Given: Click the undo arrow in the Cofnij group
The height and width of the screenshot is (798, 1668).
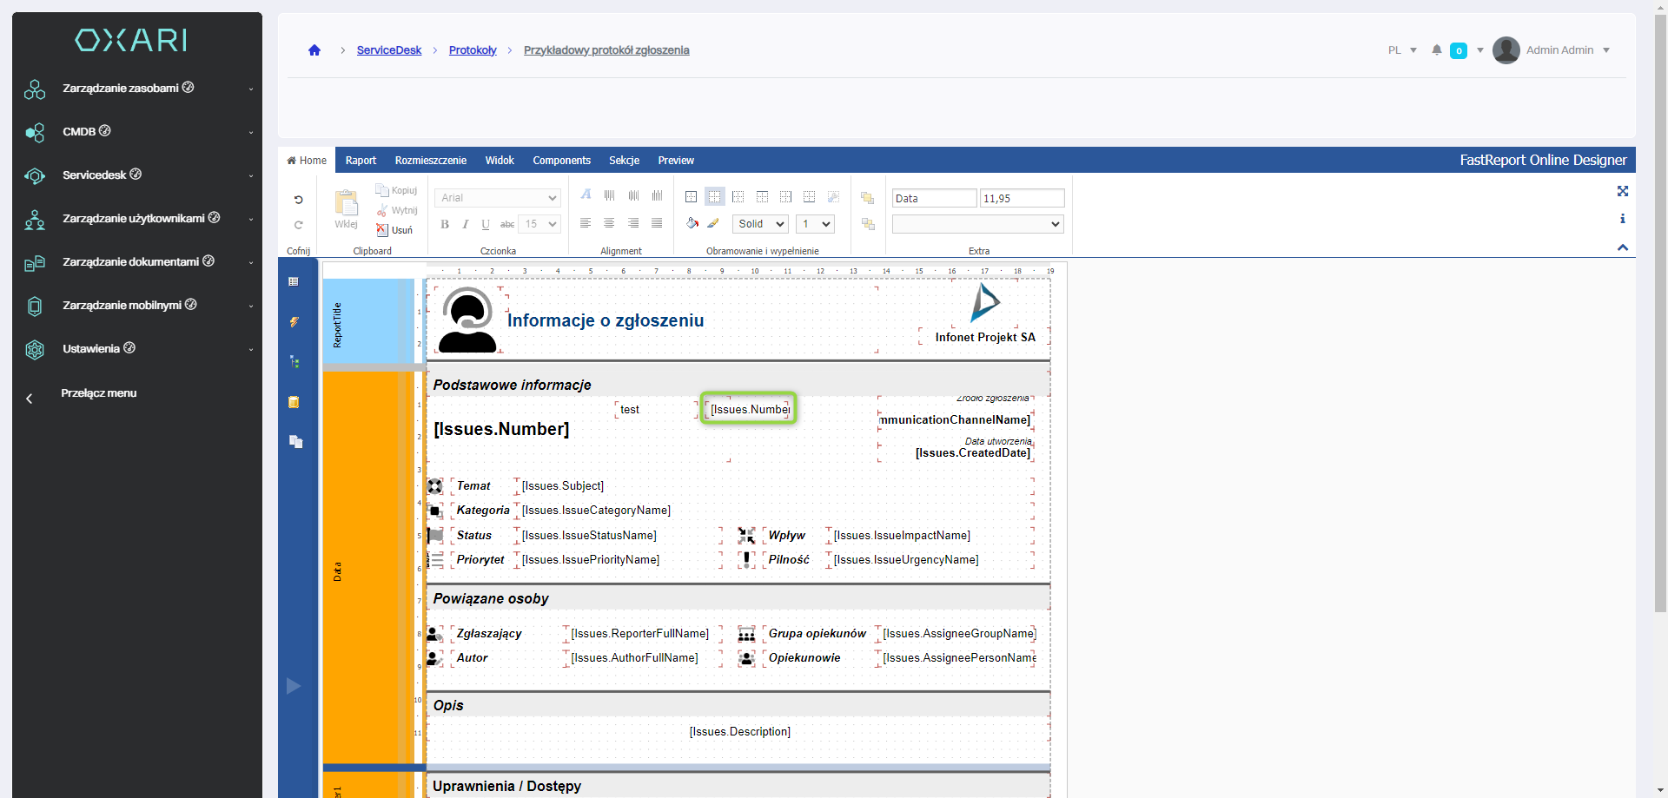Looking at the screenshot, I should click(298, 200).
